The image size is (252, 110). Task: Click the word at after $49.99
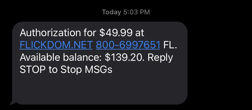[140, 33]
